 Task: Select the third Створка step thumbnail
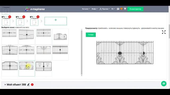(x=34, y=22)
